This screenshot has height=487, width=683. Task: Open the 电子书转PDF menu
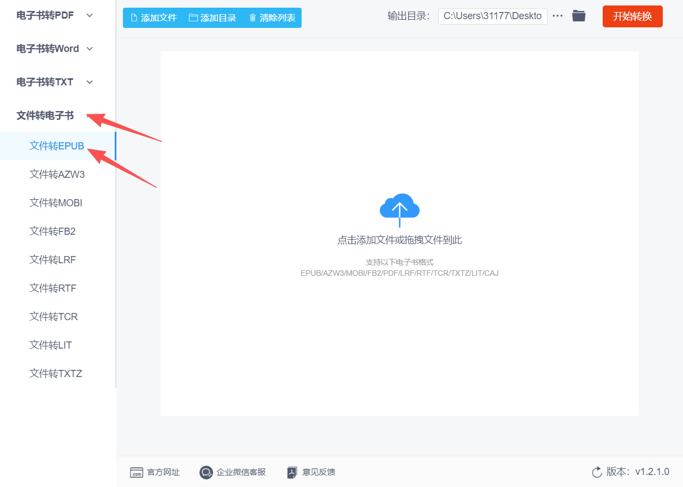(45, 15)
